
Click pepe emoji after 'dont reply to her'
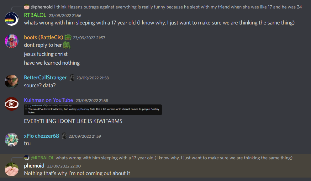(67, 45)
